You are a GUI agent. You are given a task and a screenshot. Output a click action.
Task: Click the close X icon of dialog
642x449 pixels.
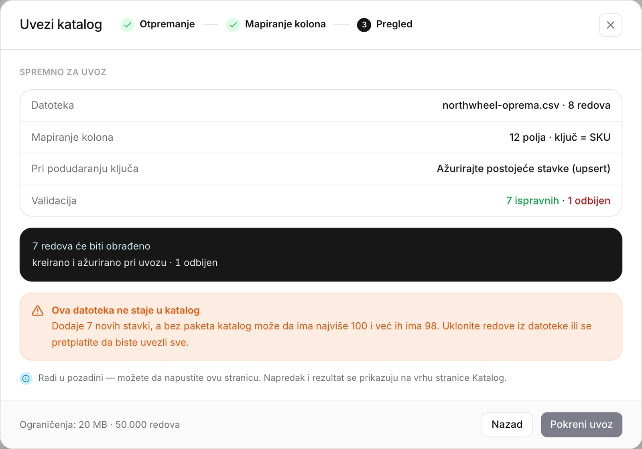pos(610,25)
